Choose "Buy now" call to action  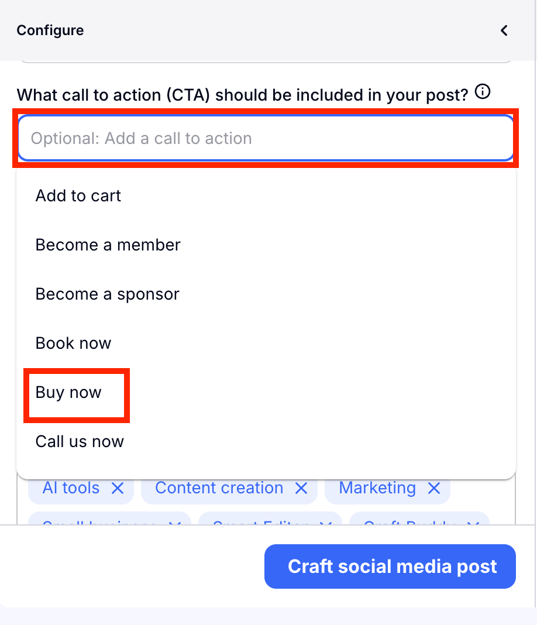pyautogui.click(x=69, y=392)
